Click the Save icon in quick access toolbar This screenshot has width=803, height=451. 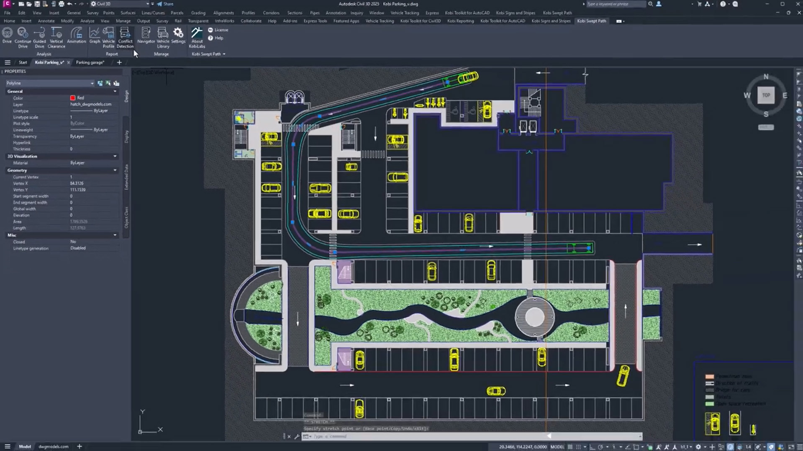click(37, 4)
